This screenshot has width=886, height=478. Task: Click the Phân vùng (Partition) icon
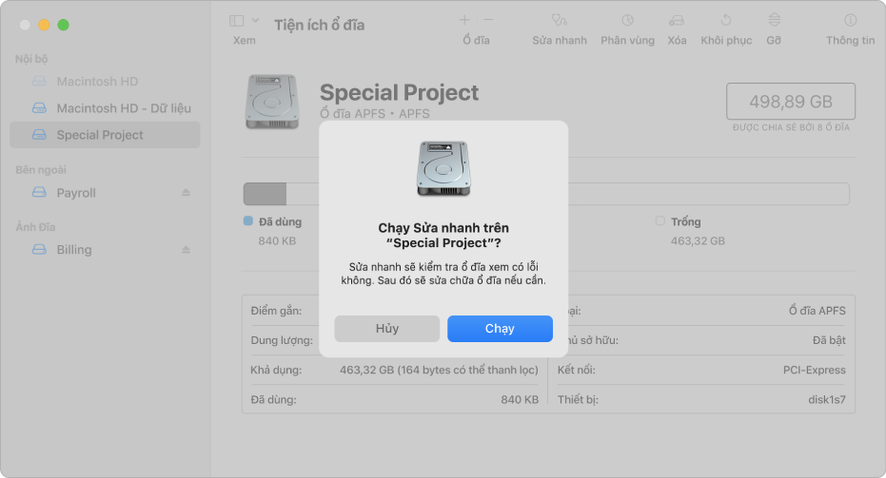[627, 20]
